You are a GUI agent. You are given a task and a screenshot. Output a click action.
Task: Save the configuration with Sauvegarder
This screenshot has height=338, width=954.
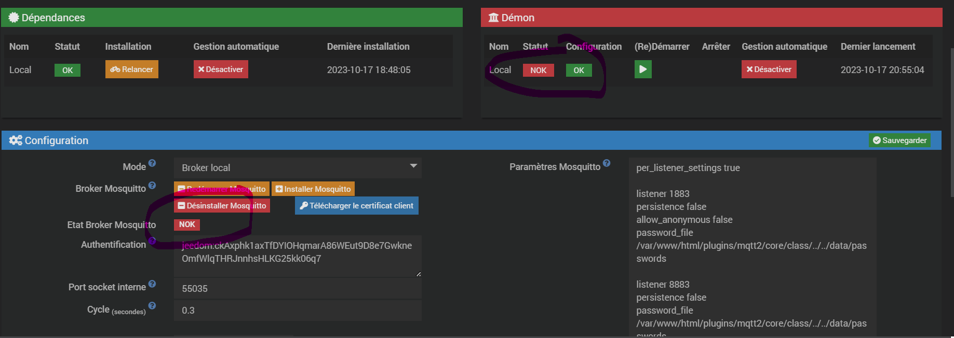click(899, 140)
